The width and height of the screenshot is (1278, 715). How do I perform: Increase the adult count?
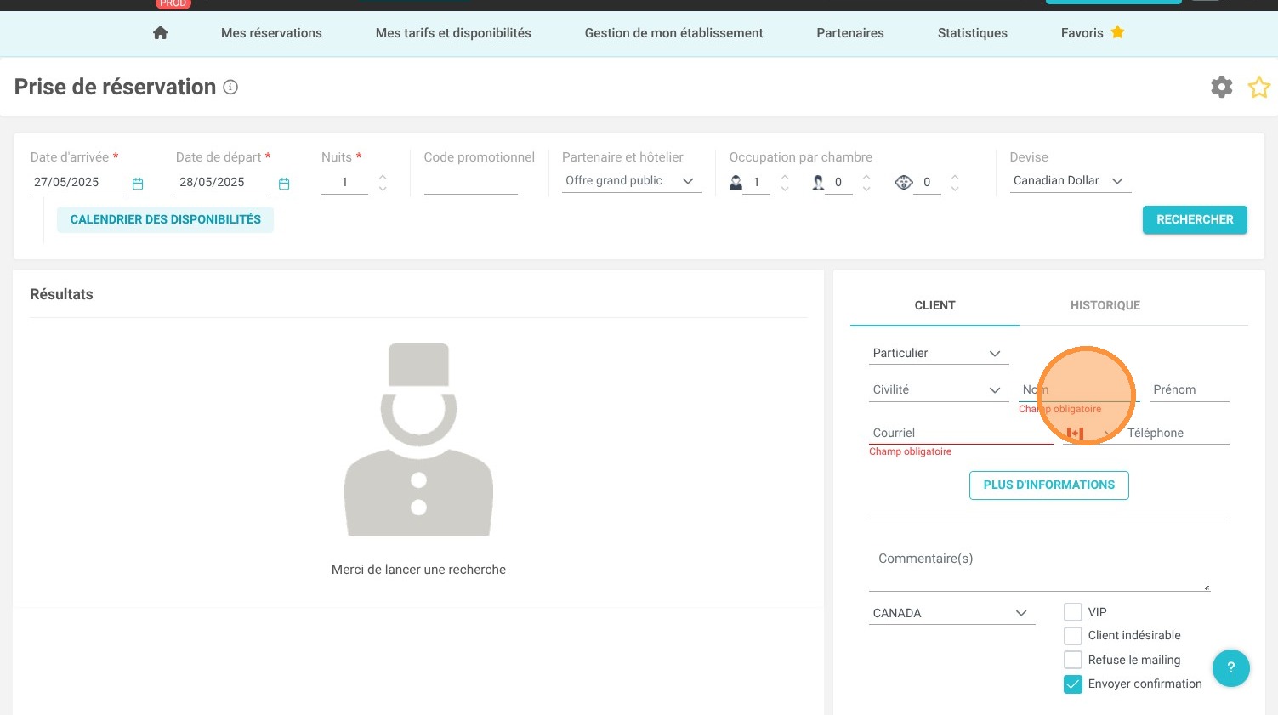[785, 177]
